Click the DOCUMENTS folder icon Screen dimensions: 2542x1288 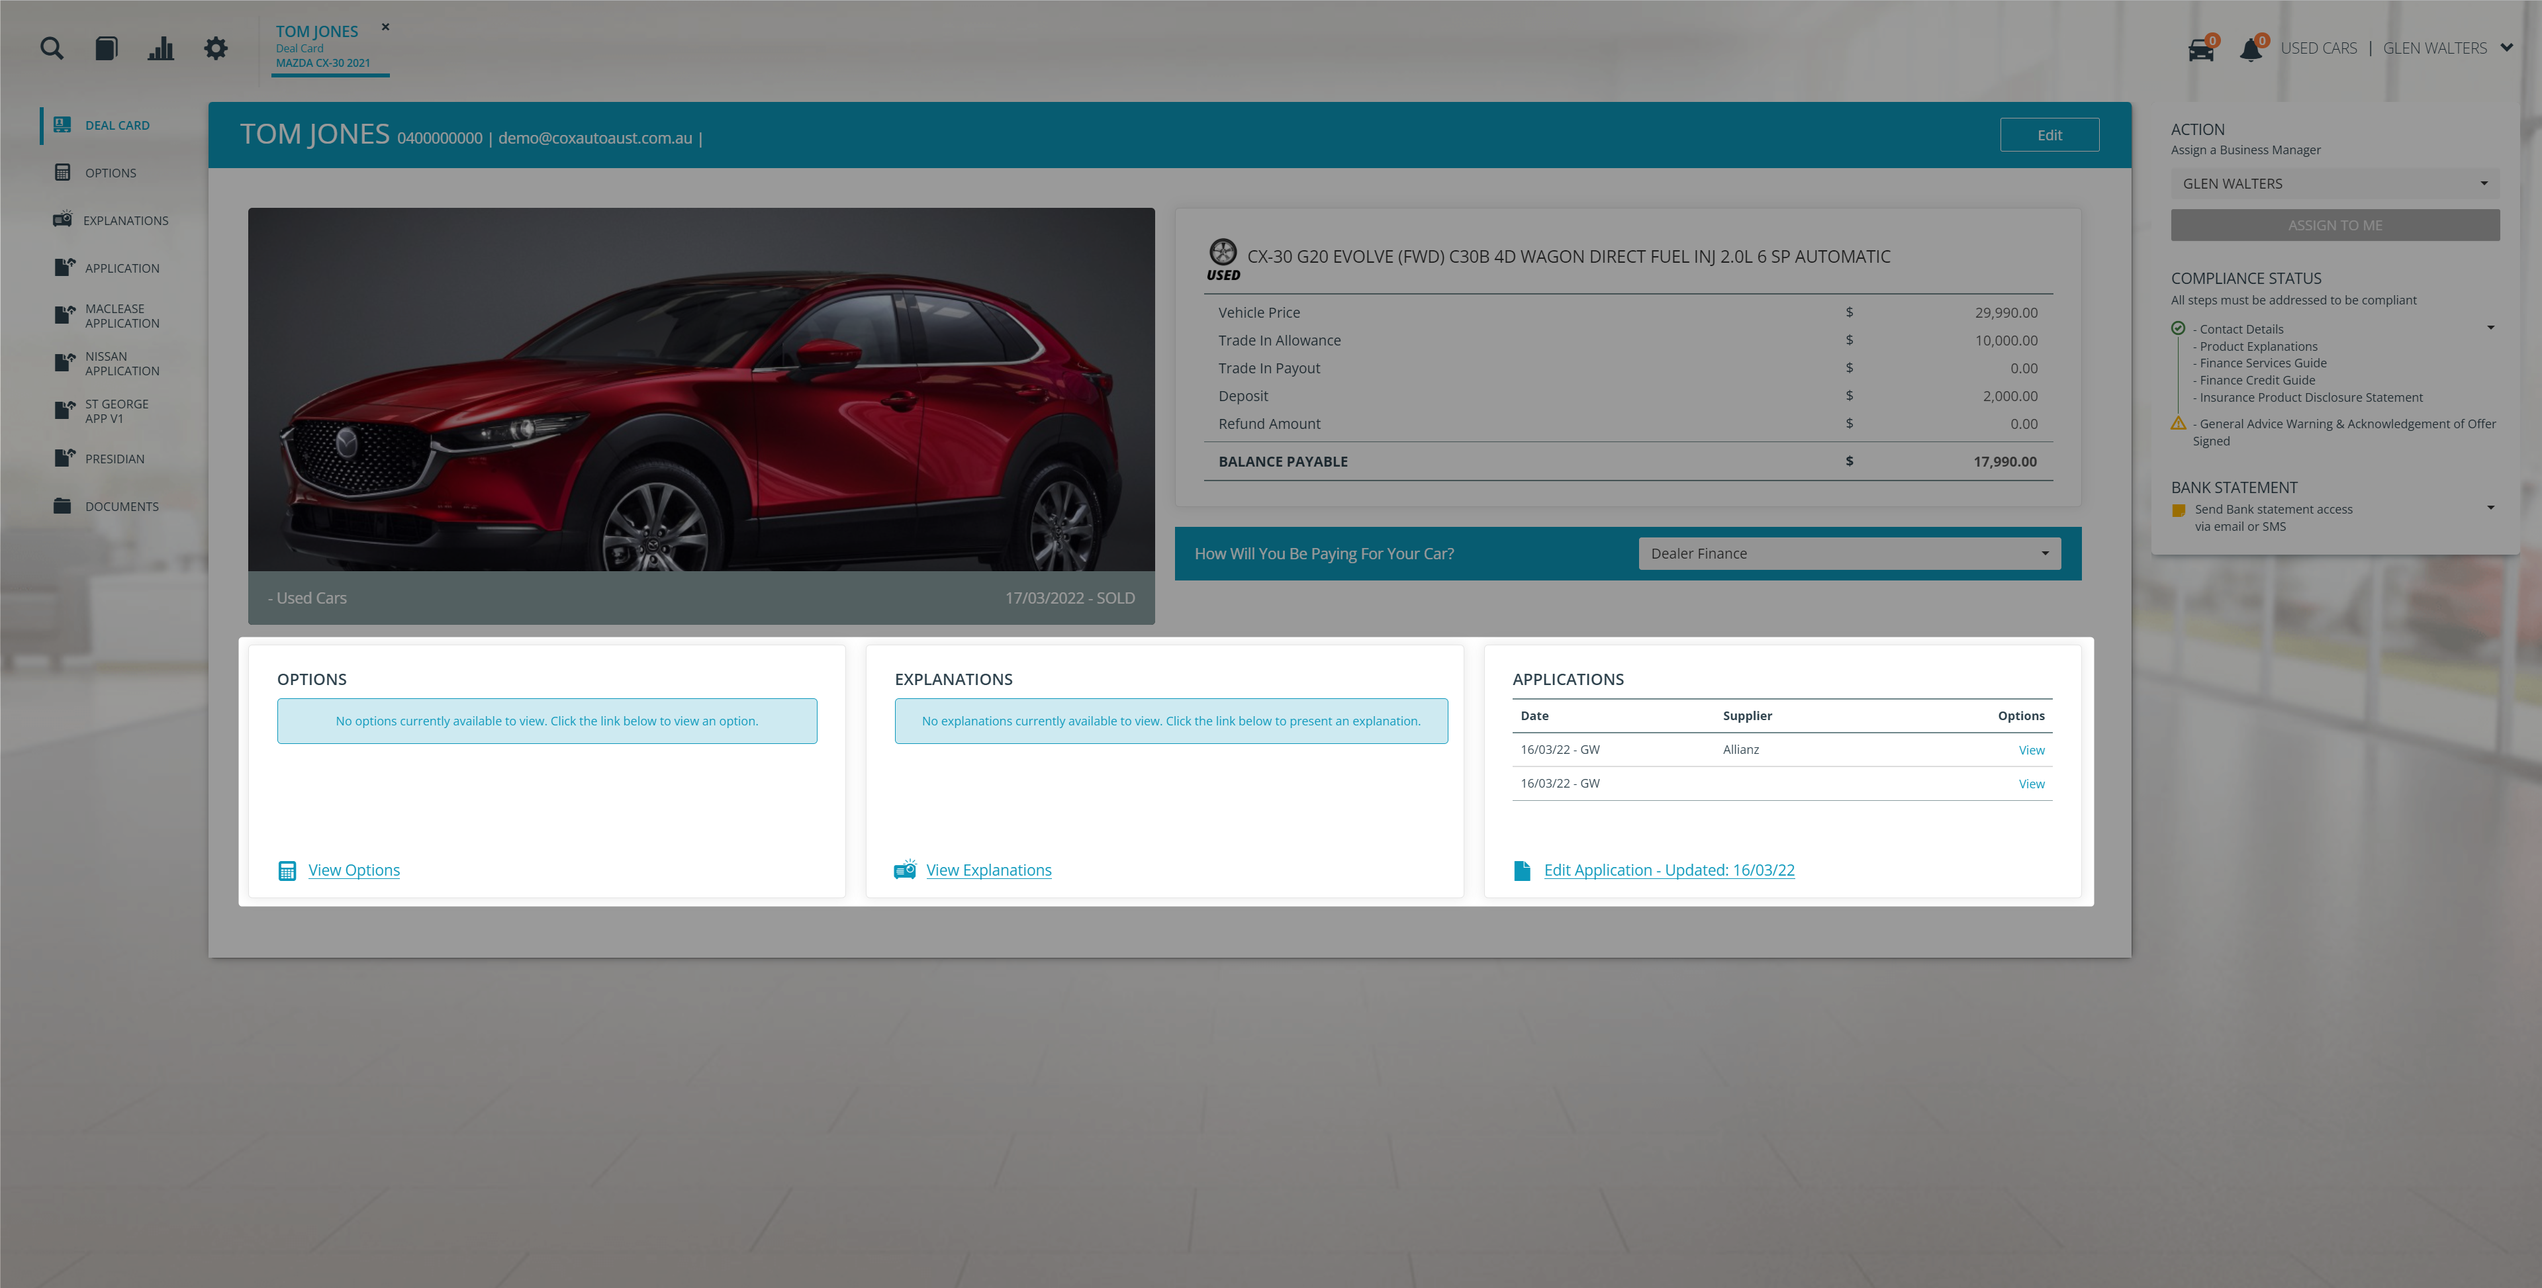click(x=62, y=505)
